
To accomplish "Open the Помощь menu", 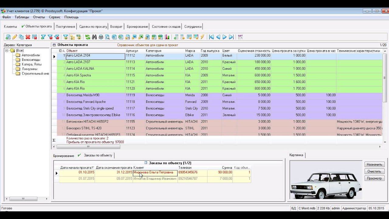I will coord(71,17).
